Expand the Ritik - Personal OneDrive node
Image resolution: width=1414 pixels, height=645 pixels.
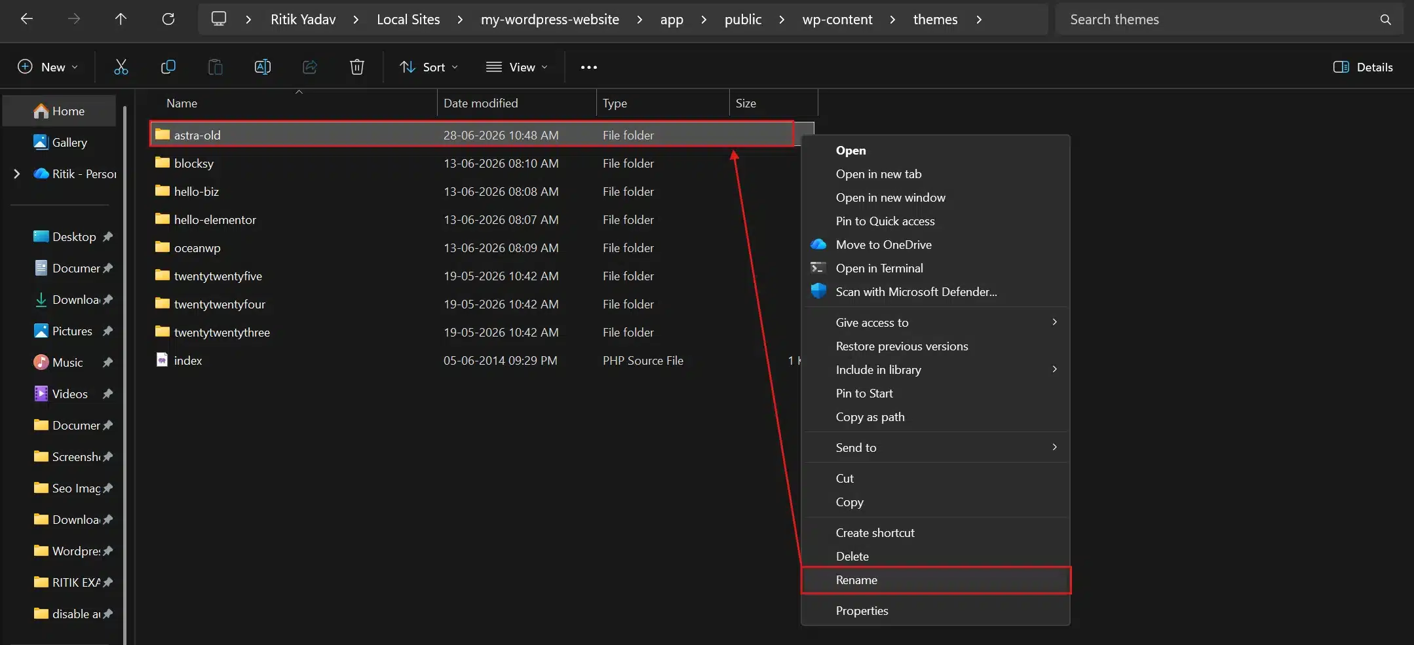pyautogui.click(x=16, y=174)
